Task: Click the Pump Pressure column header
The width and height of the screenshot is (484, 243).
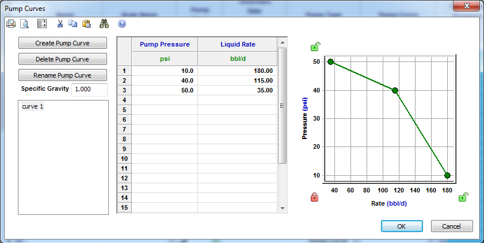Action: point(165,44)
